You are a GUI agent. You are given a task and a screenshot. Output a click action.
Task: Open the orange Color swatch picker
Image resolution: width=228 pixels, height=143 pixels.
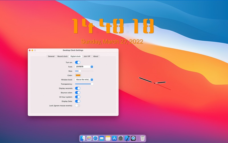click(78, 75)
